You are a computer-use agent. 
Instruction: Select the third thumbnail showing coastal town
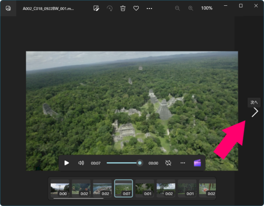[102, 189]
